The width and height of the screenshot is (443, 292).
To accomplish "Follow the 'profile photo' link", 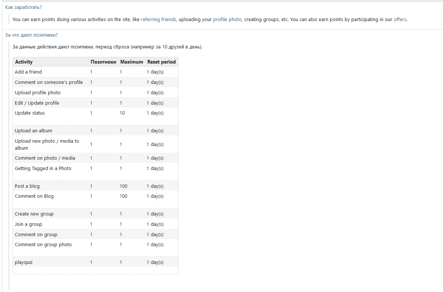I will (228, 20).
